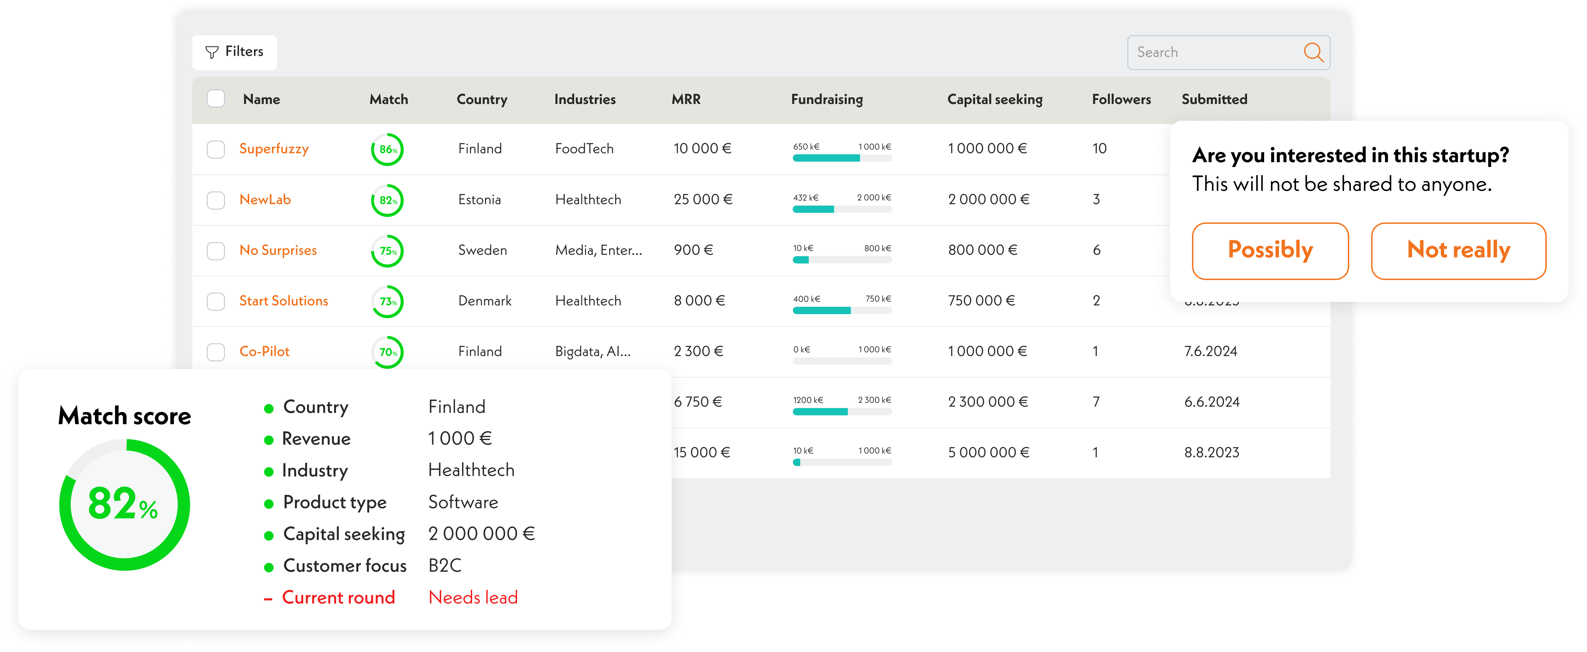Image resolution: width=1587 pixels, height=652 pixels.
Task: Click Superfuzzy fundraising progress bar
Action: point(842,158)
